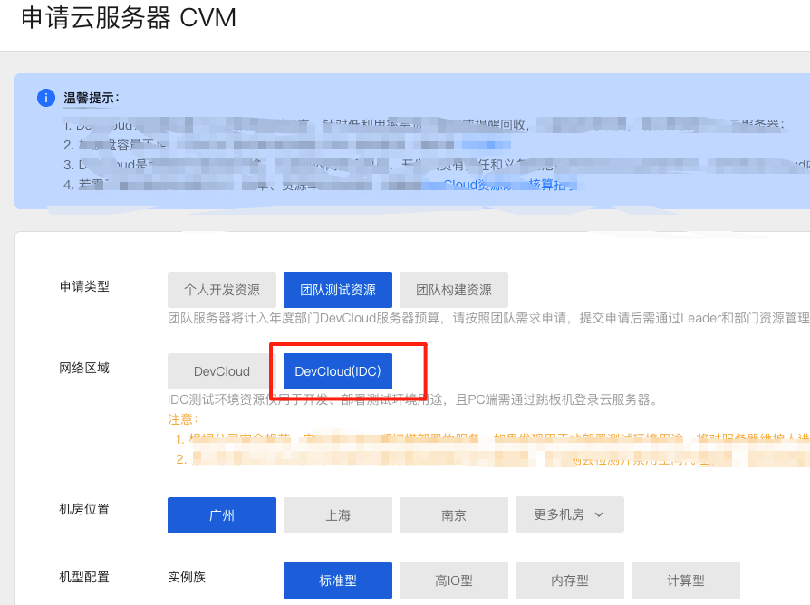
Task: Click the 团队服务器将计入年度部门 description line
Action: tap(488, 318)
